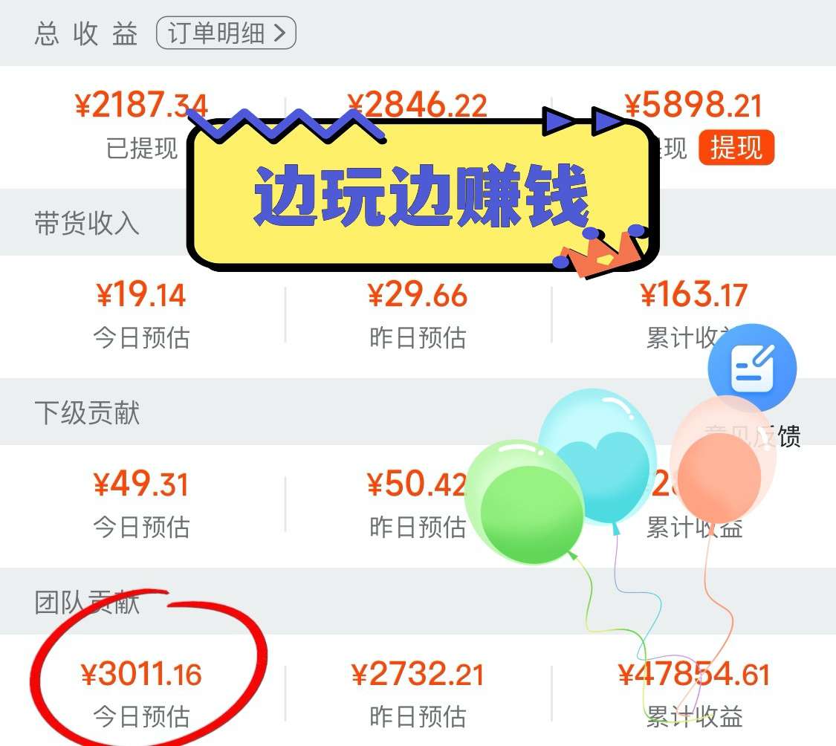
Task: Open the 订单明细 order details link
Action: point(226,33)
